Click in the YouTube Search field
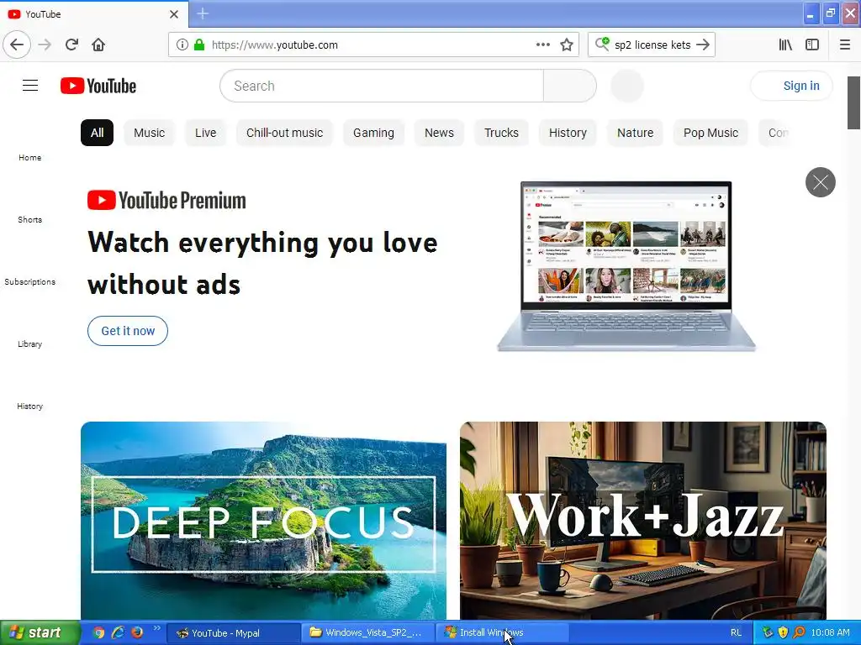The width and height of the screenshot is (861, 645). tap(382, 86)
